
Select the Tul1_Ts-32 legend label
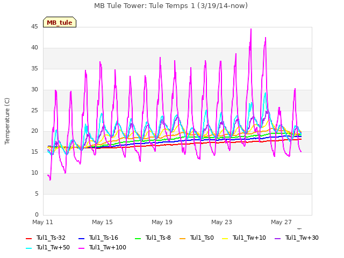[x=51, y=238]
